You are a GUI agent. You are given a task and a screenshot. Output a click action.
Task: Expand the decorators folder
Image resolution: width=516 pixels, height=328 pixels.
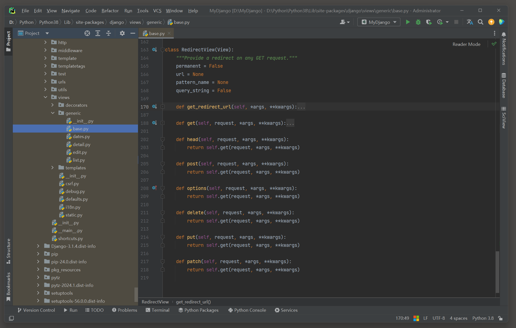[53, 105]
